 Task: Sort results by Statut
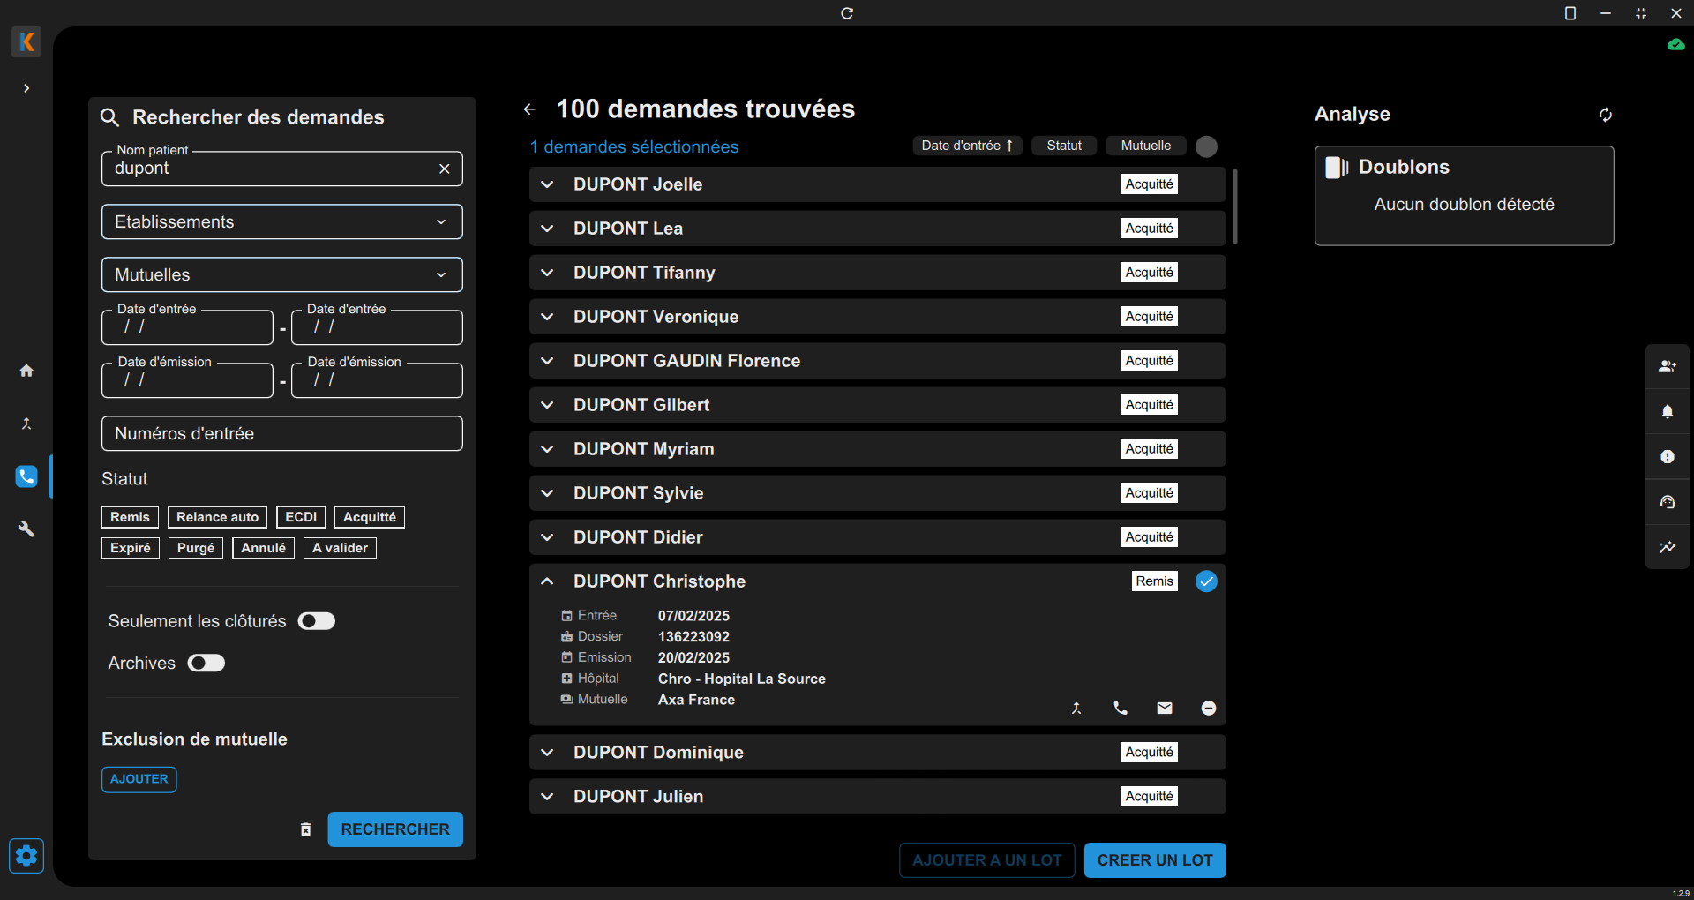(1064, 146)
